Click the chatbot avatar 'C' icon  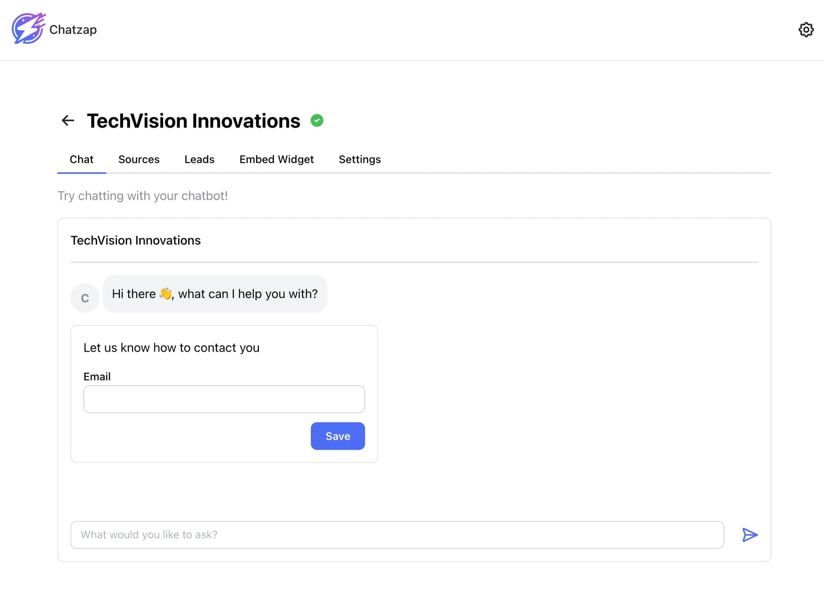point(85,297)
